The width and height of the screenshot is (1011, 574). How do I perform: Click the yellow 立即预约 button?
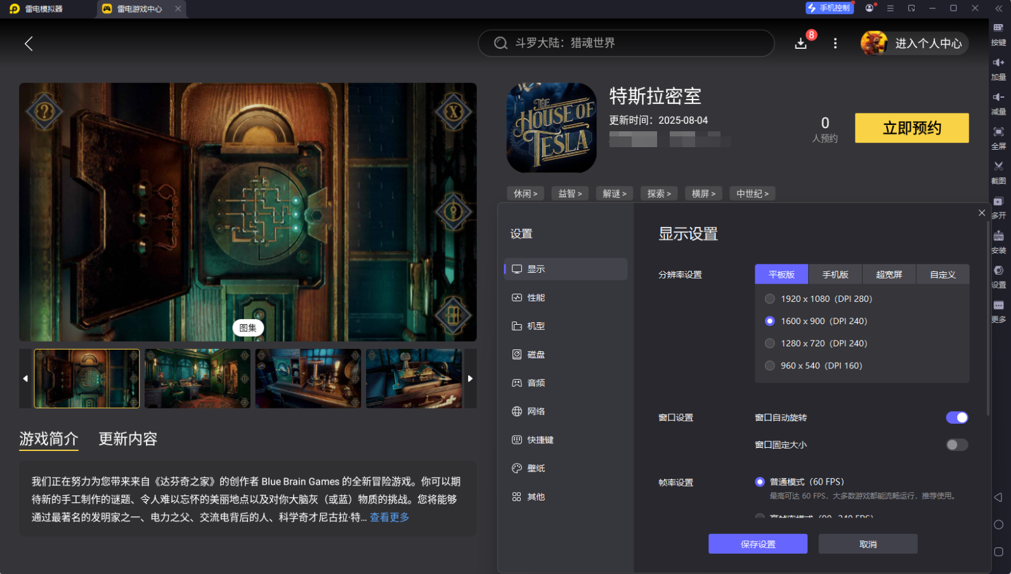911,128
